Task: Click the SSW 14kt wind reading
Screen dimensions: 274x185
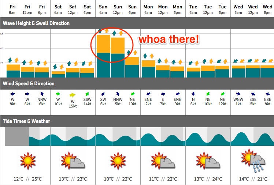Action: tap(88, 102)
